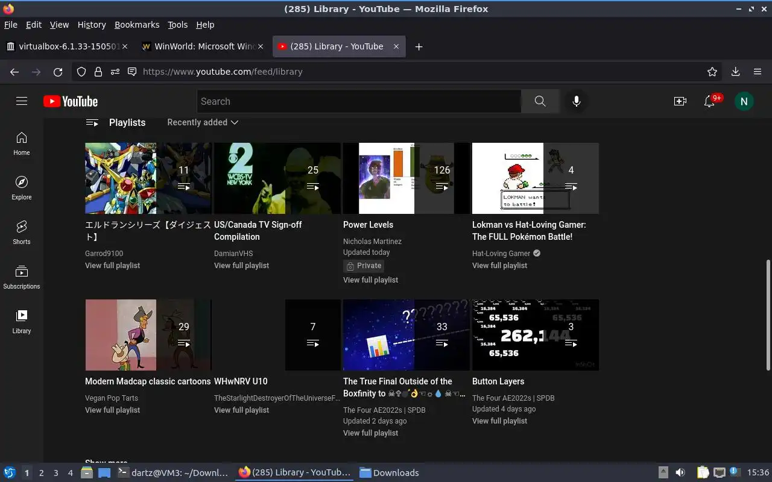Image resolution: width=772 pixels, height=482 pixels.
Task: Switch to workspace 3 on the taskbar
Action: 55,473
